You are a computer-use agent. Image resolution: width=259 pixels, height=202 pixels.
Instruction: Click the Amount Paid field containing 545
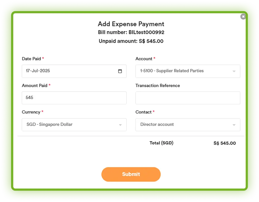[x=74, y=98]
